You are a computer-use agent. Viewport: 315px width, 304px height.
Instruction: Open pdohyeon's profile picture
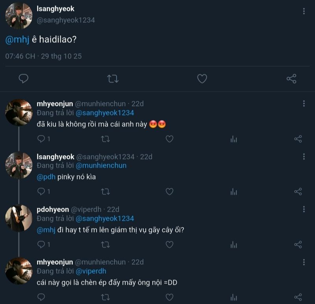click(19, 218)
